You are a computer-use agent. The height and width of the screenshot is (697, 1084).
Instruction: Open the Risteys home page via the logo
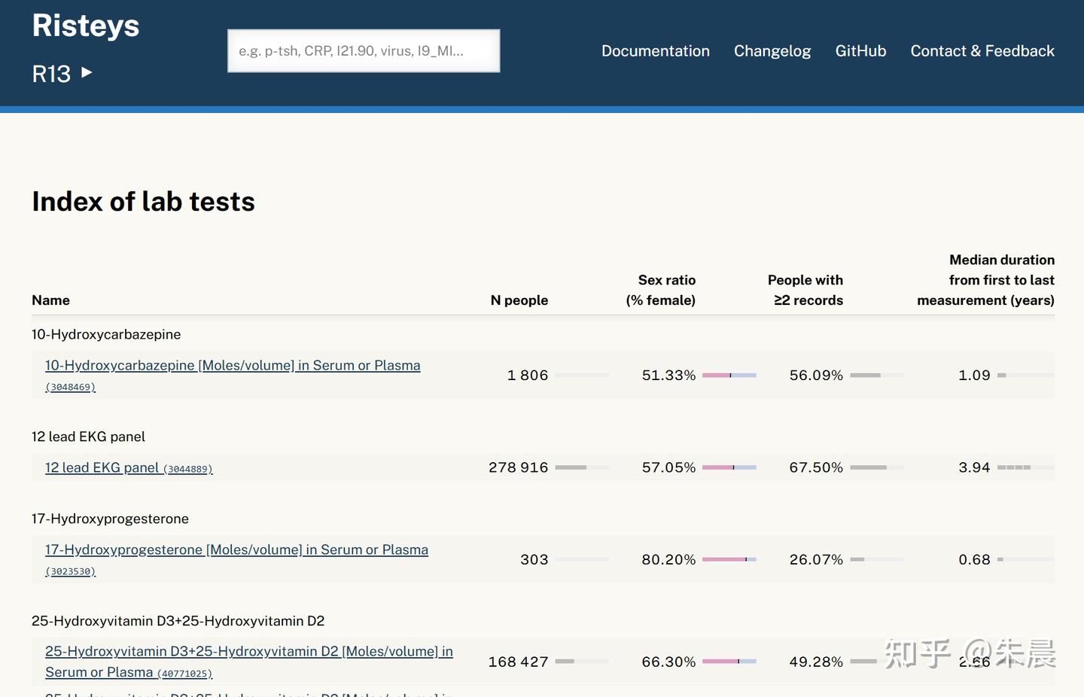(85, 25)
